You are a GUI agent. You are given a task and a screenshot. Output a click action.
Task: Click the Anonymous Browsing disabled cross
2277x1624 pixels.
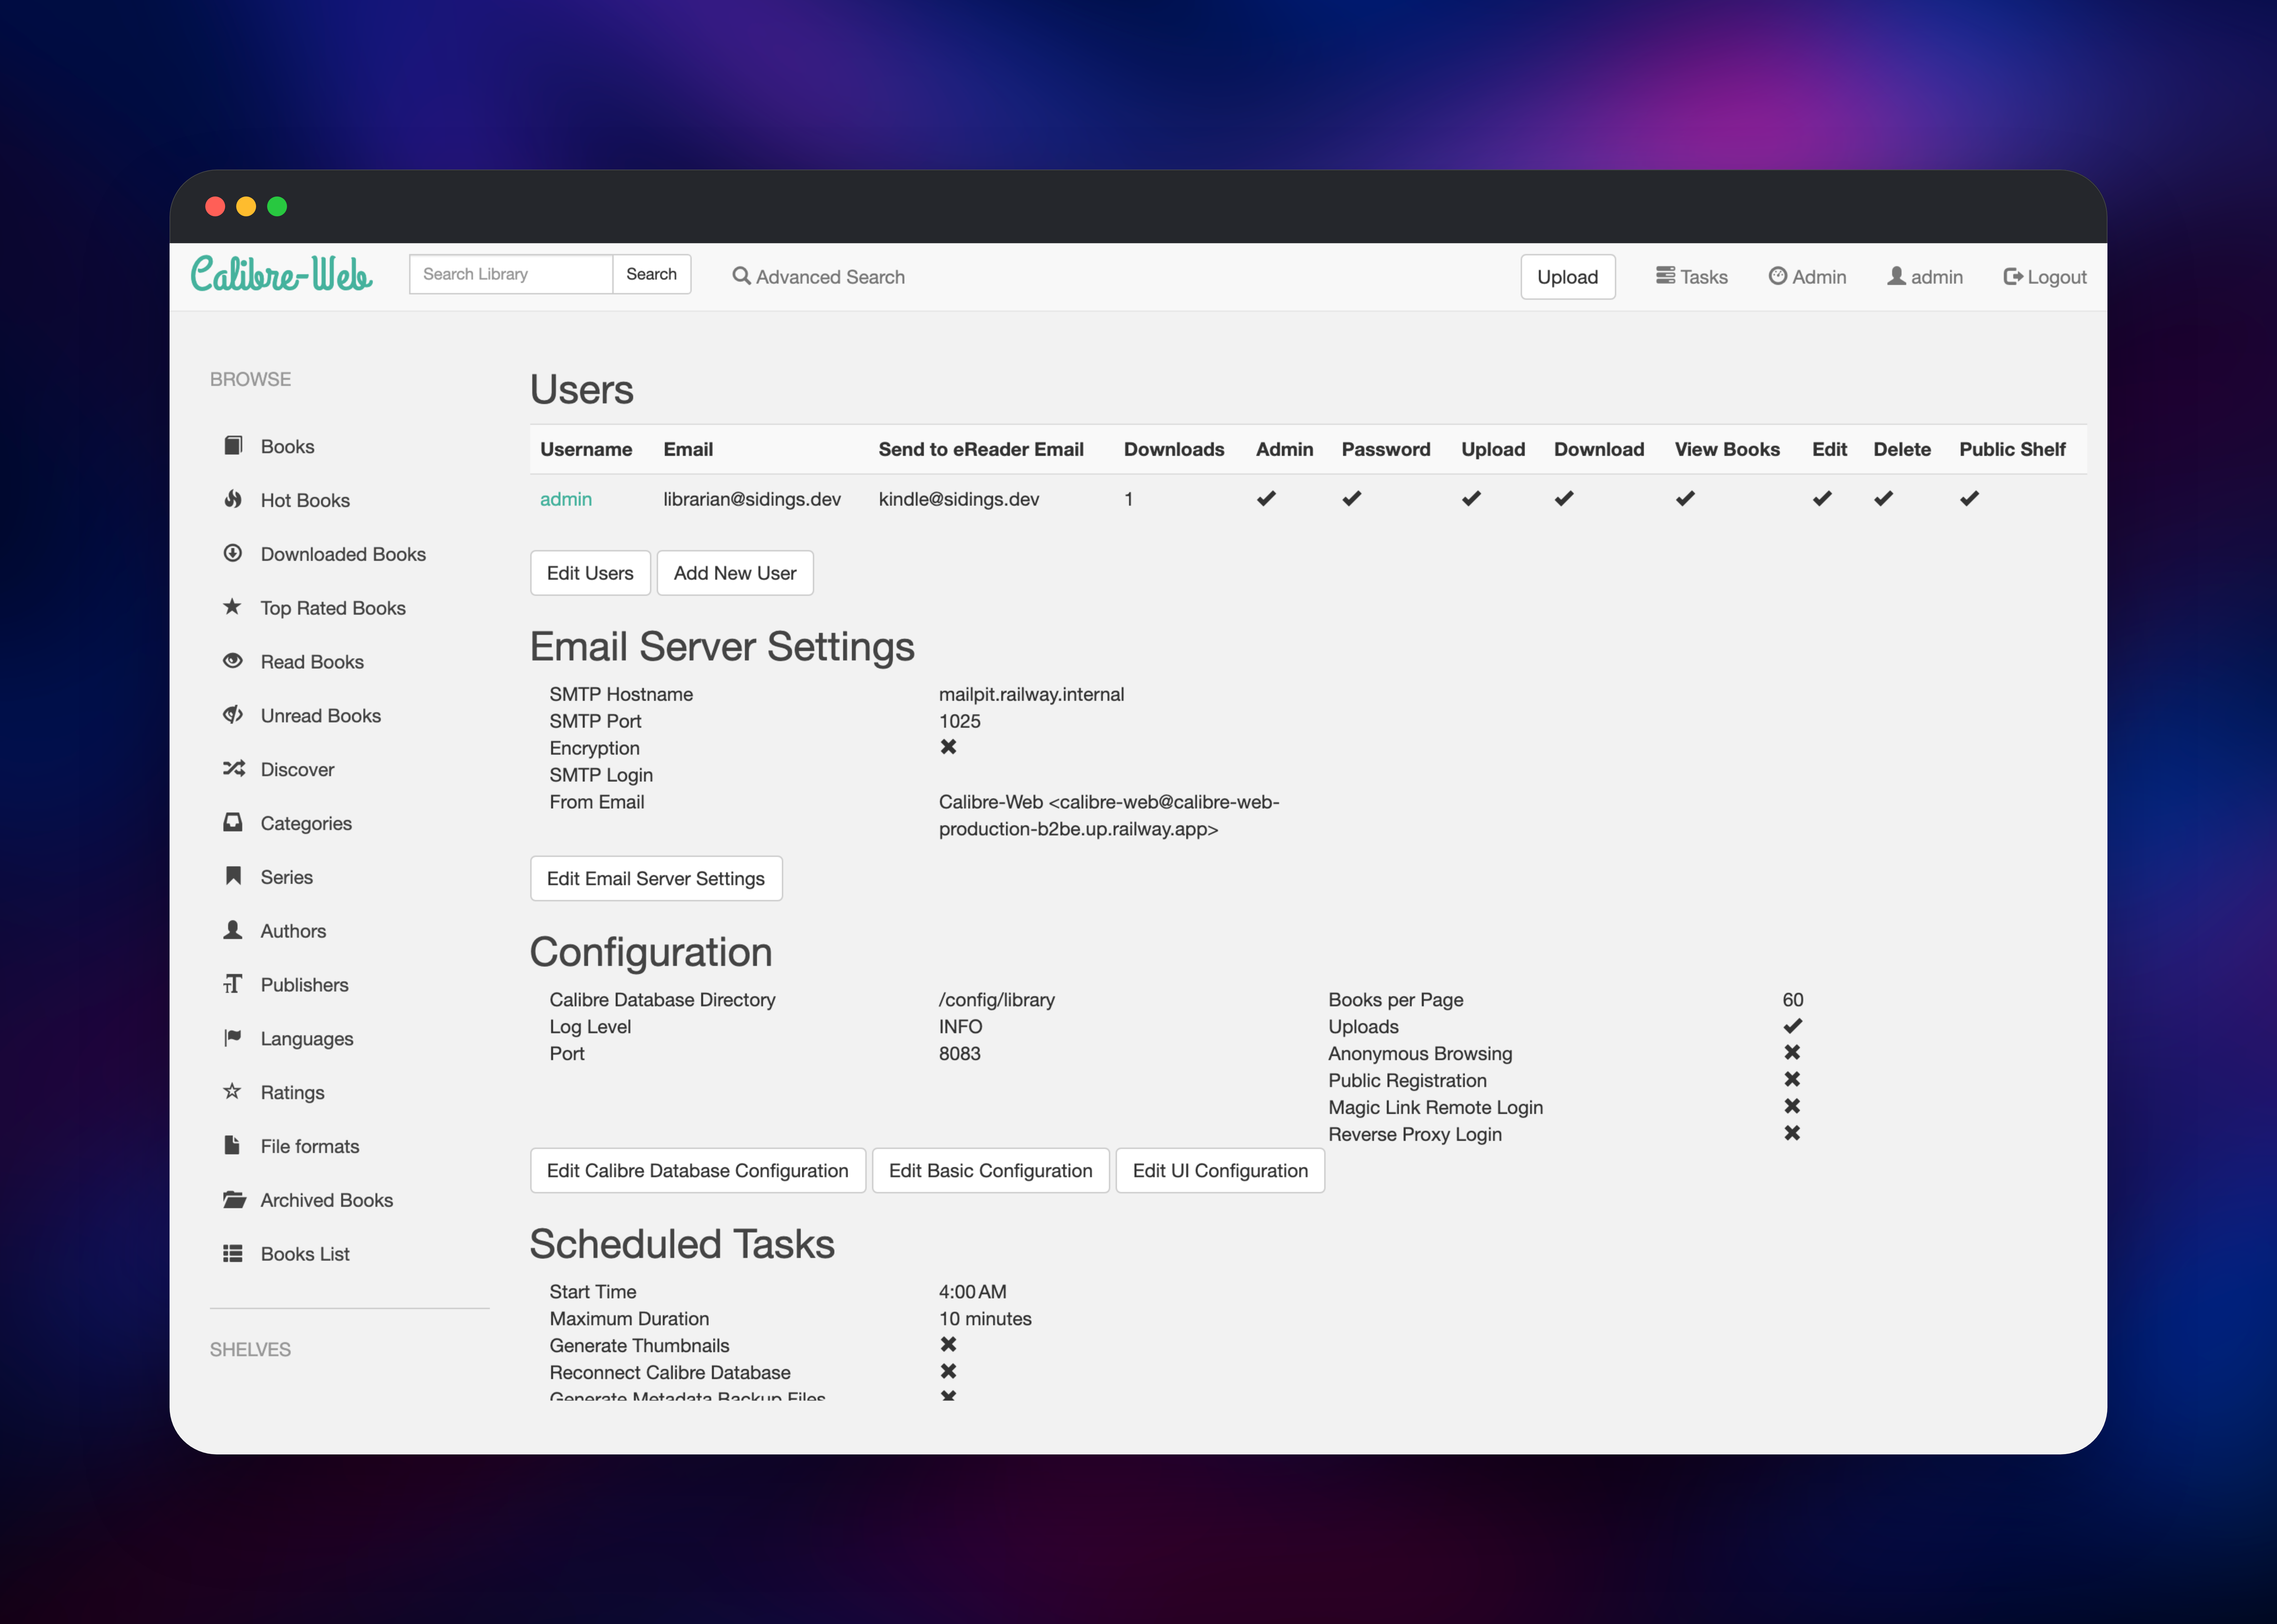1792,1052
